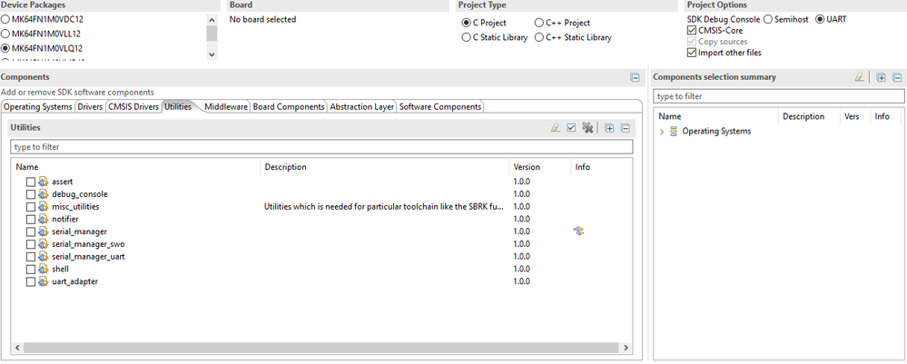
Task: Click expand-all plus icon in Components selection summary
Action: (x=881, y=77)
